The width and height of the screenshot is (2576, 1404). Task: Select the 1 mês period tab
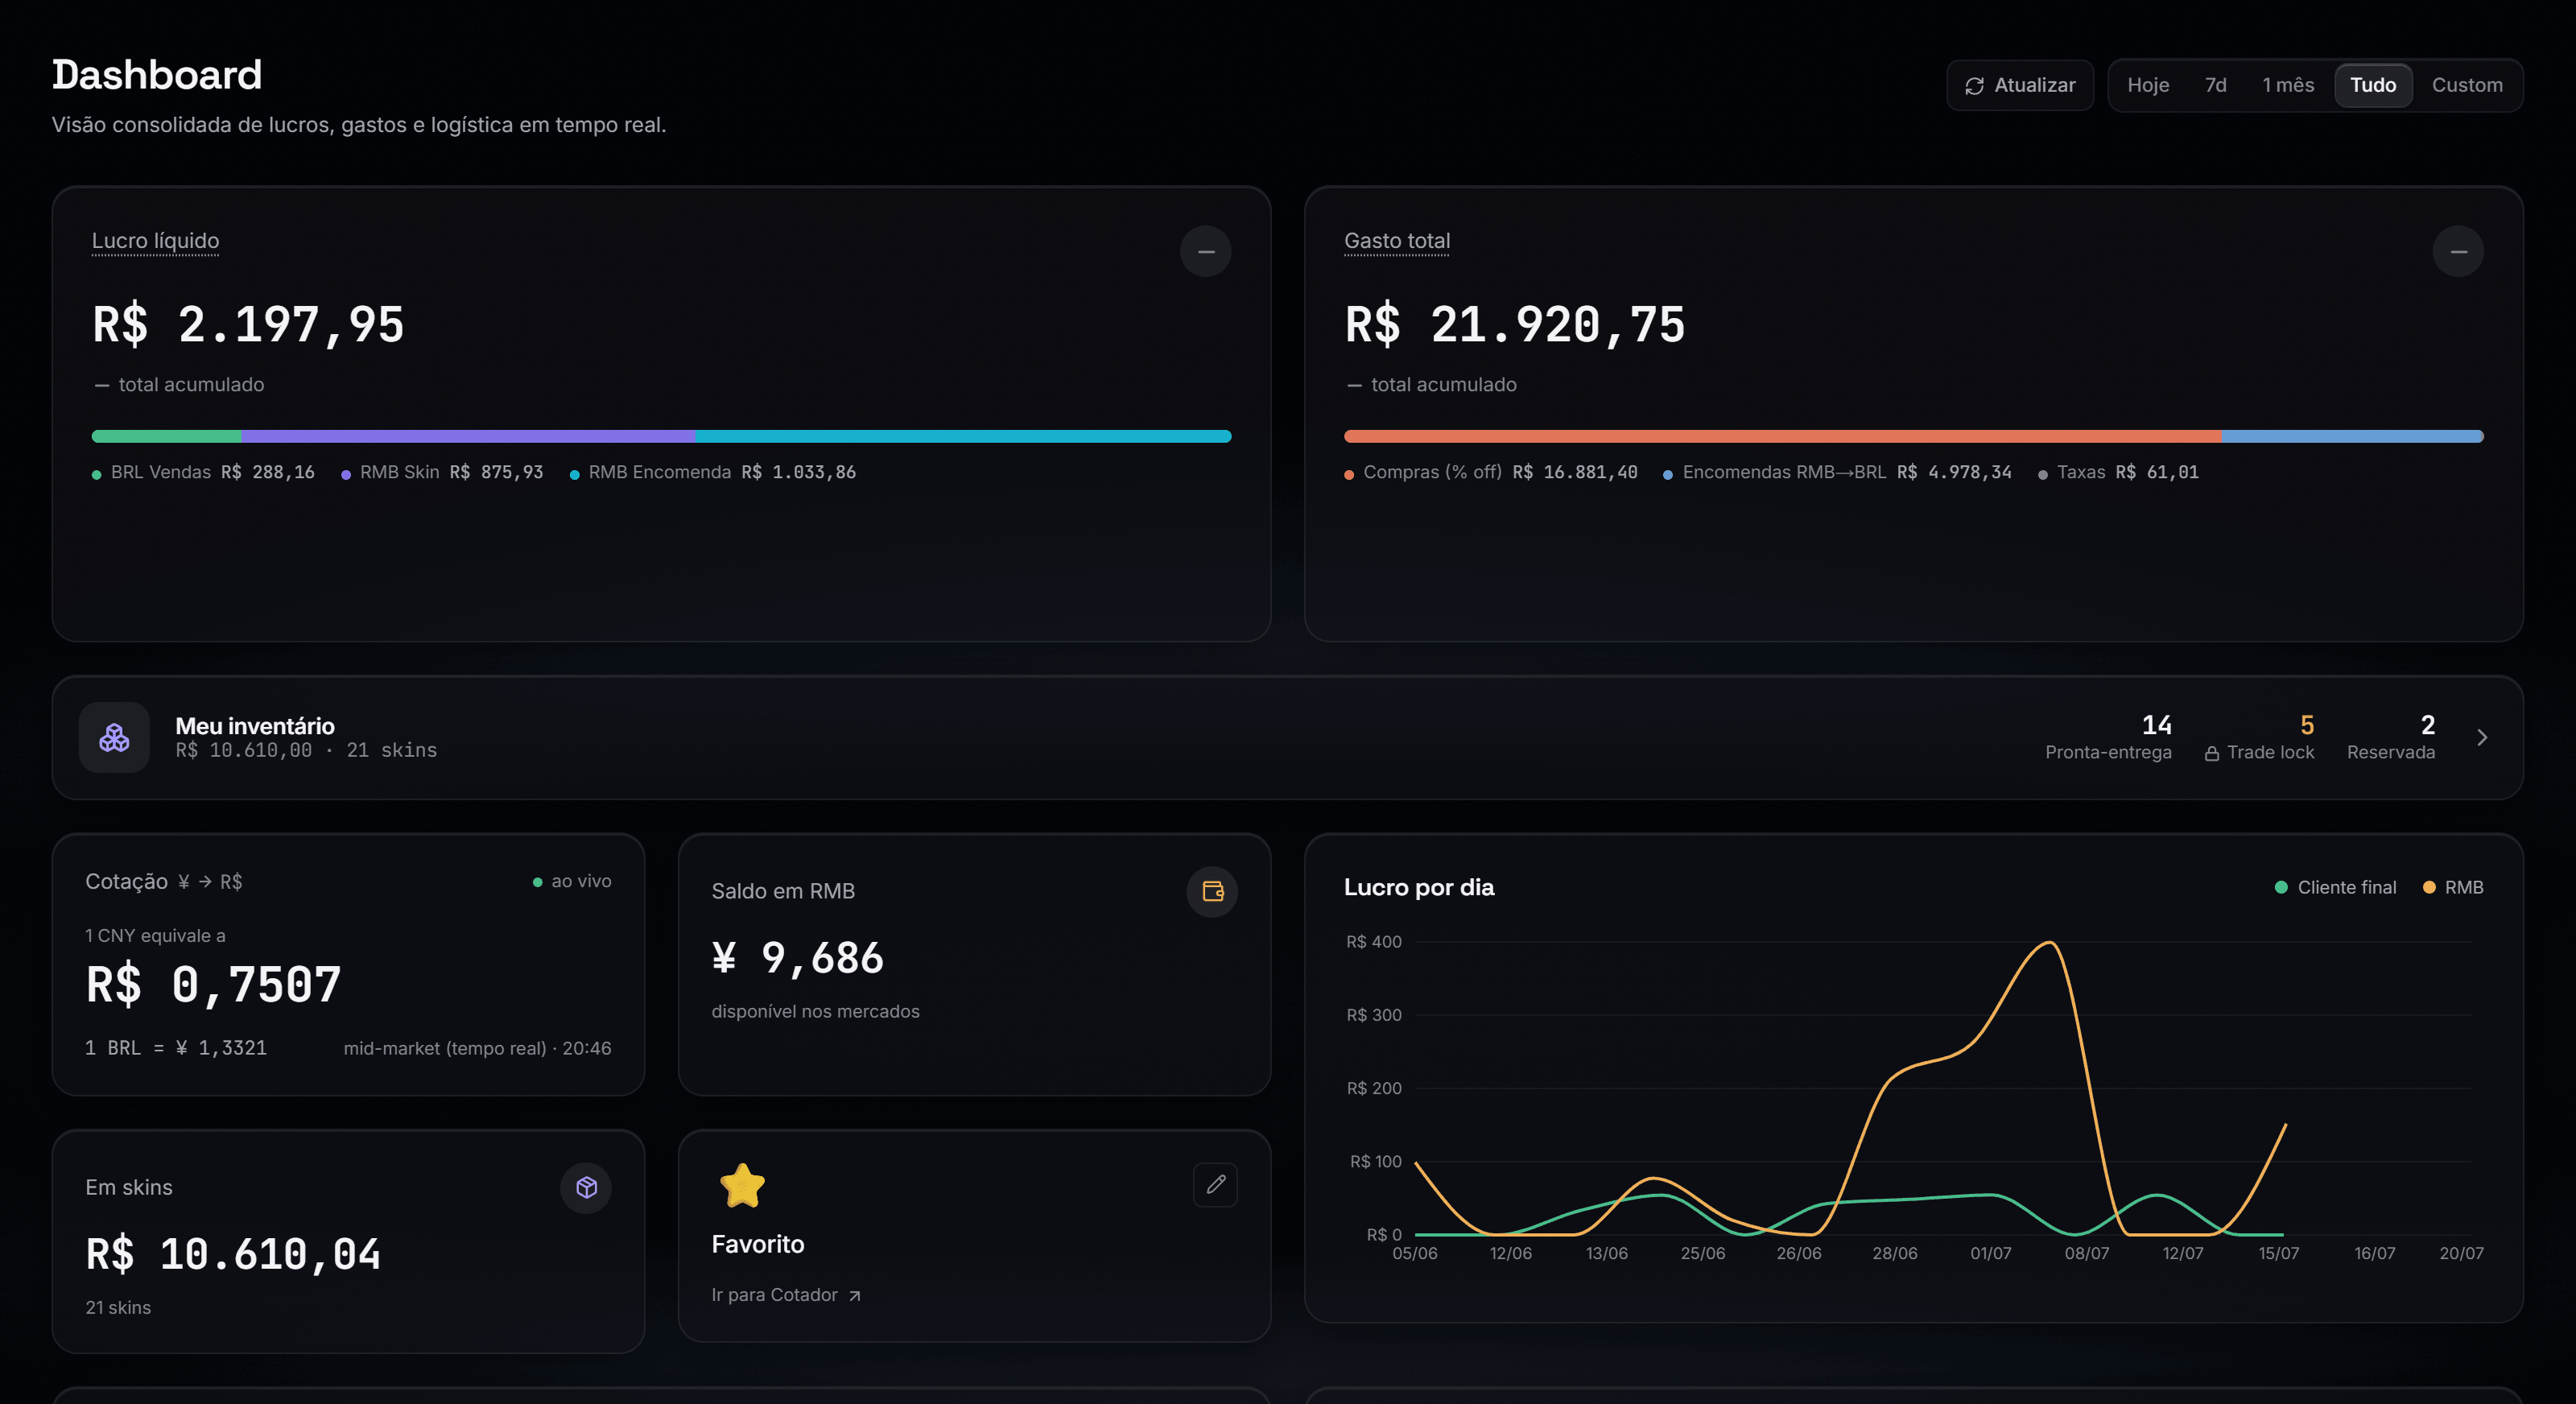point(2287,86)
